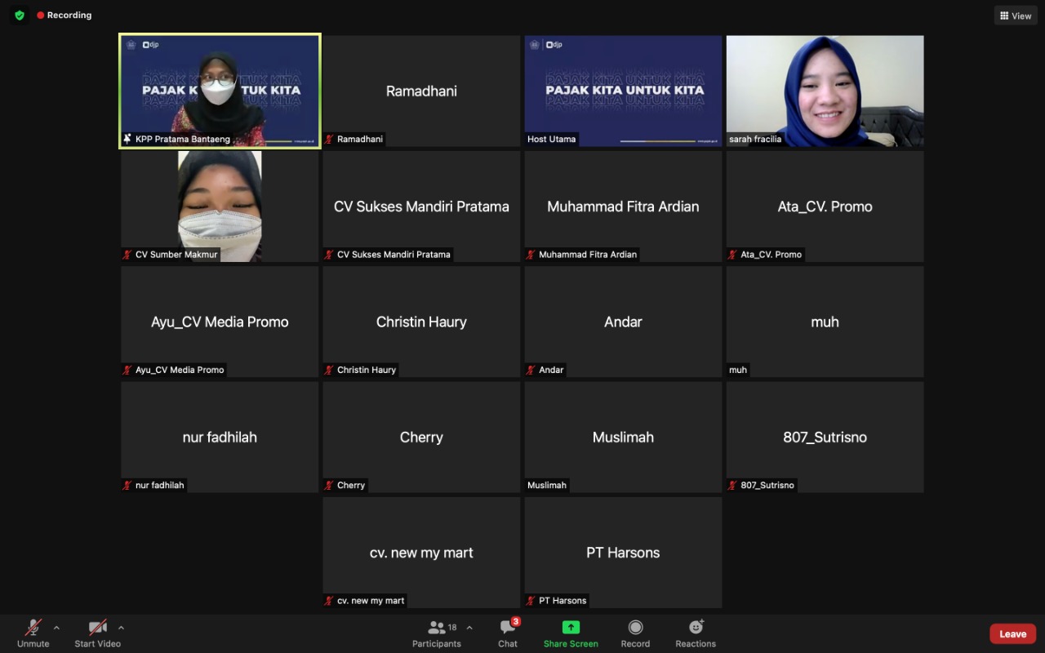The image size is (1045, 653).
Task: Open the Participants panel
Action: 437,633
